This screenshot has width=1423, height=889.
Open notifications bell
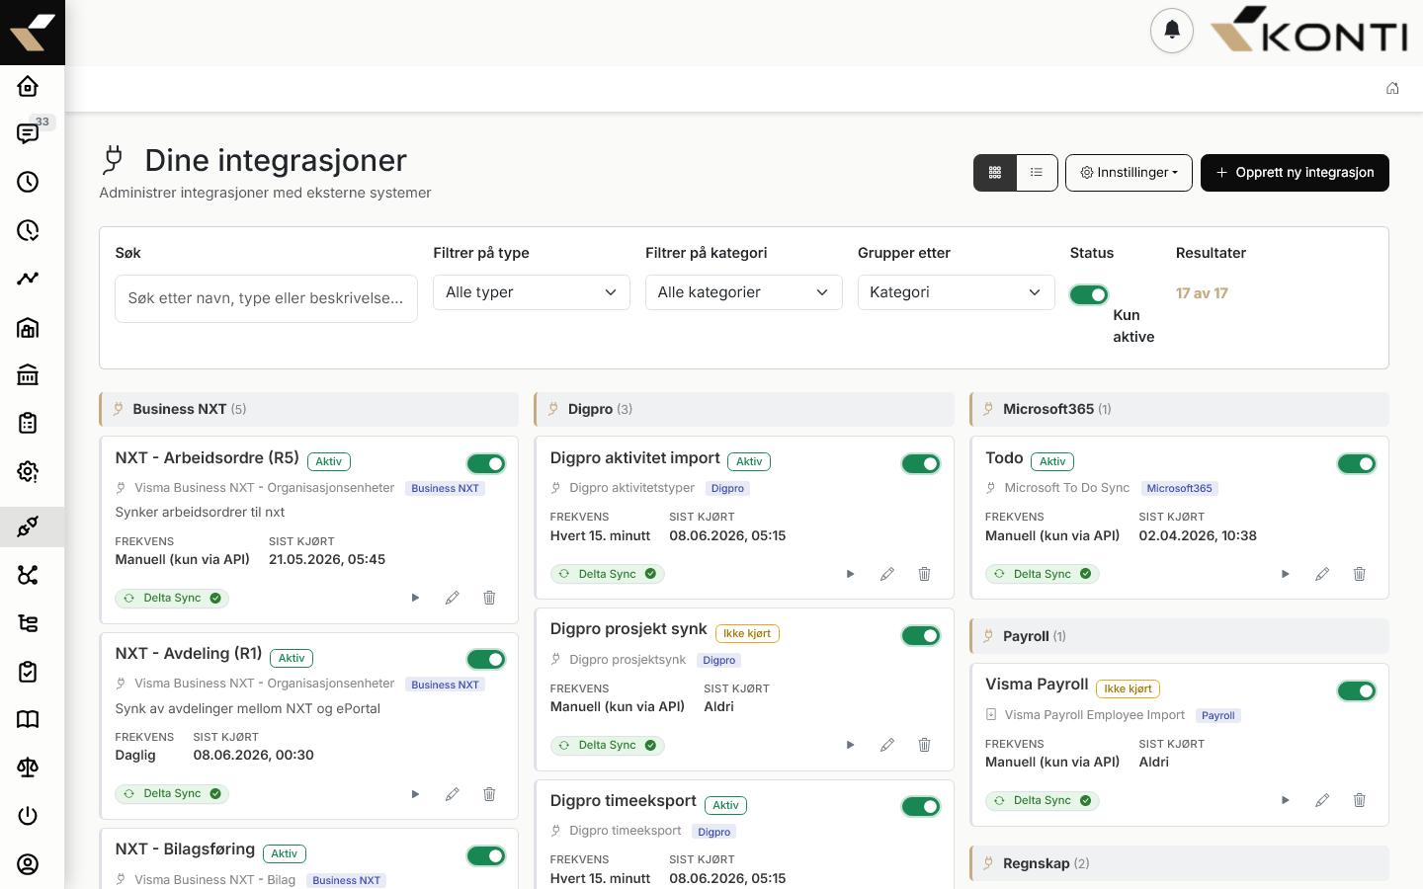(x=1172, y=30)
